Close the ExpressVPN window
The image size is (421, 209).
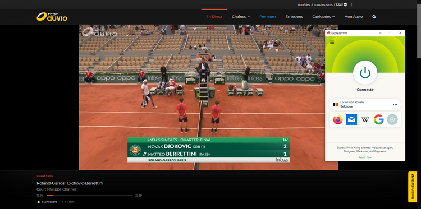400,33
